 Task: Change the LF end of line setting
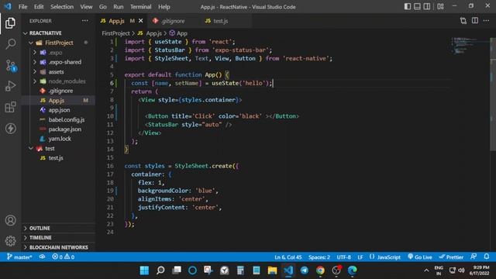(360, 257)
